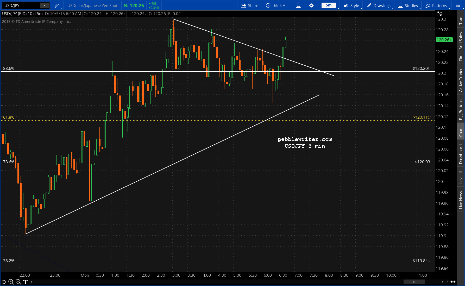Screen dimensions: 465x286
Task: Click the zoom out magnifier icon
Action: pyautogui.click(x=18, y=282)
